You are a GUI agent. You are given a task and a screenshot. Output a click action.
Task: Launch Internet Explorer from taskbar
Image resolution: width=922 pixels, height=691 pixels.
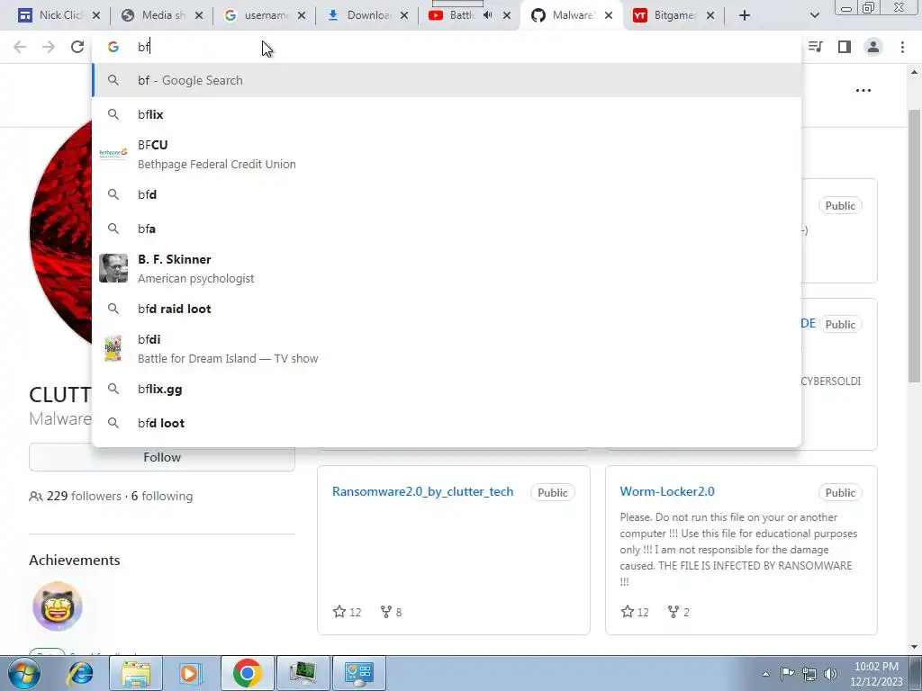click(80, 673)
